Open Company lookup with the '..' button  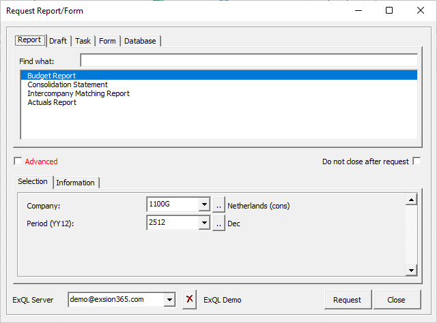pos(218,204)
